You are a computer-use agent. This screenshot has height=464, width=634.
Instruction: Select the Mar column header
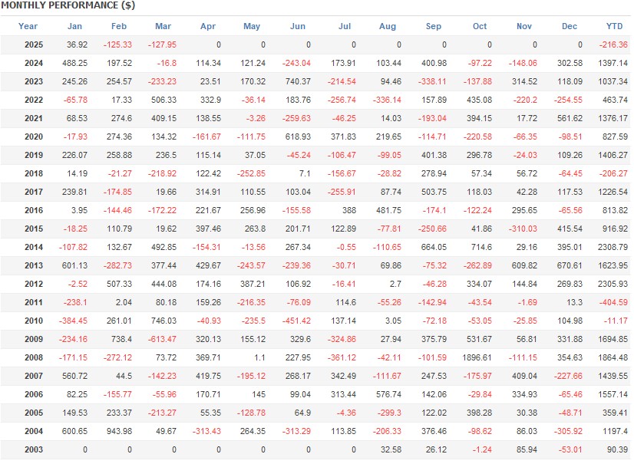(163, 26)
